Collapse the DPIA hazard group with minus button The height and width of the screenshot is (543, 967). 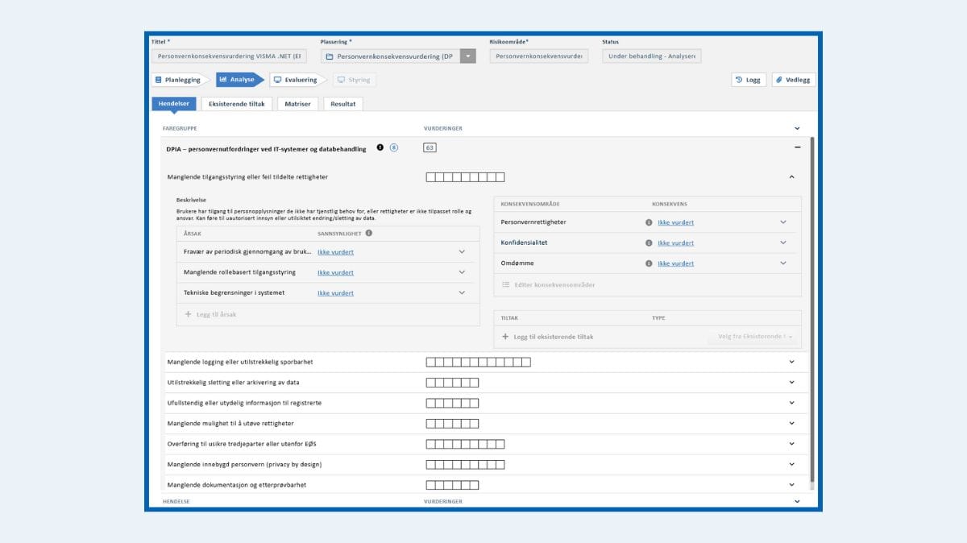click(x=797, y=148)
